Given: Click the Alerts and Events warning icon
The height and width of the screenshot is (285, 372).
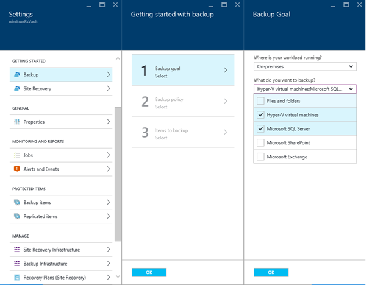Looking at the screenshot, I should [17, 169].
